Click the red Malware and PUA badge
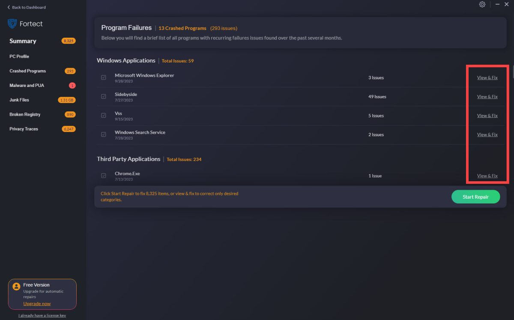 click(x=72, y=86)
